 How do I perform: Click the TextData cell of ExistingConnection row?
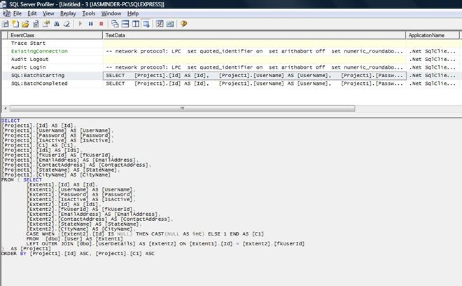(x=254, y=51)
